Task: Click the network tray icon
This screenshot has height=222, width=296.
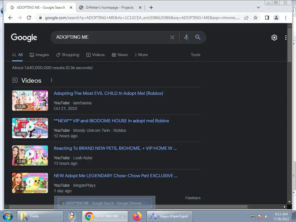Action: (x=253, y=217)
